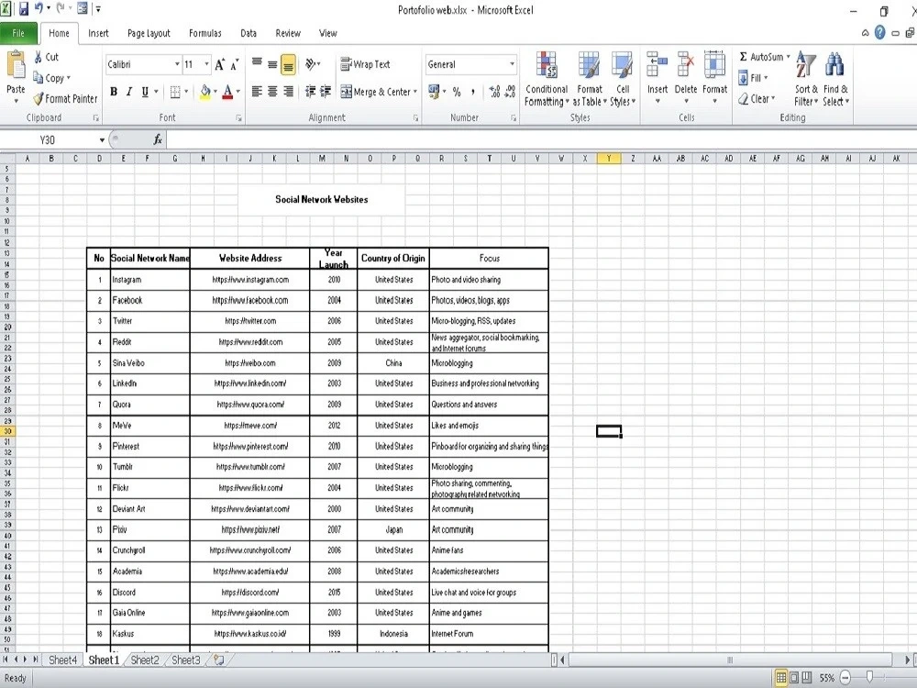Open Format as Table gallery

pyautogui.click(x=589, y=80)
